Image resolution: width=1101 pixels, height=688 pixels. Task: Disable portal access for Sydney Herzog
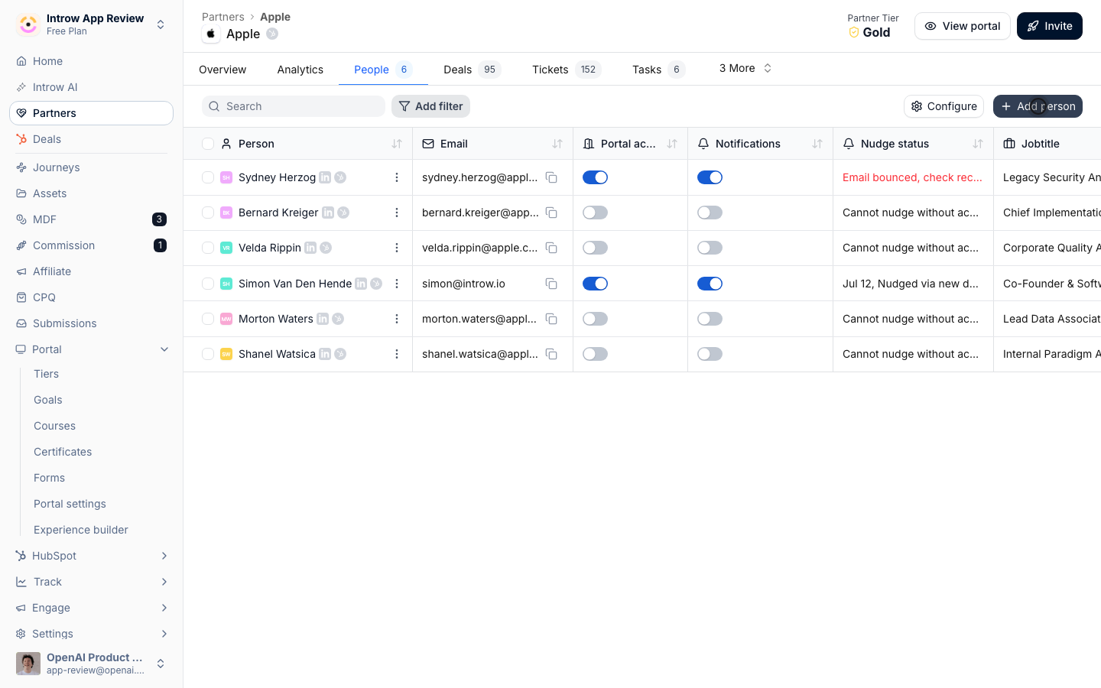click(x=595, y=177)
